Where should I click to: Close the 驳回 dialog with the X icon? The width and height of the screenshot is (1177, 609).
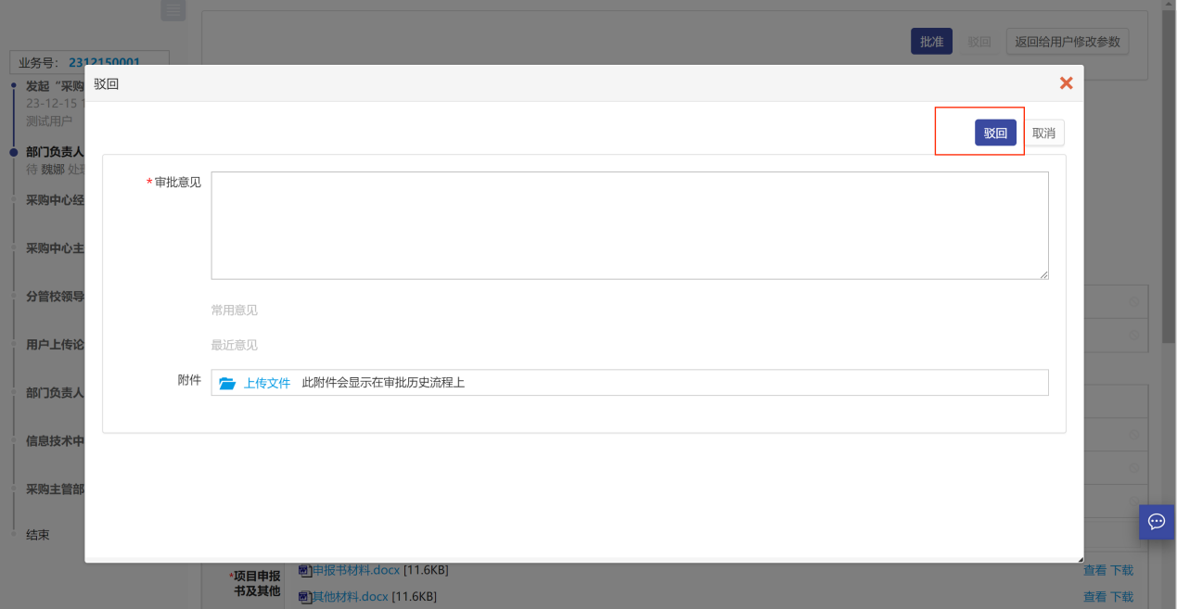pos(1066,83)
